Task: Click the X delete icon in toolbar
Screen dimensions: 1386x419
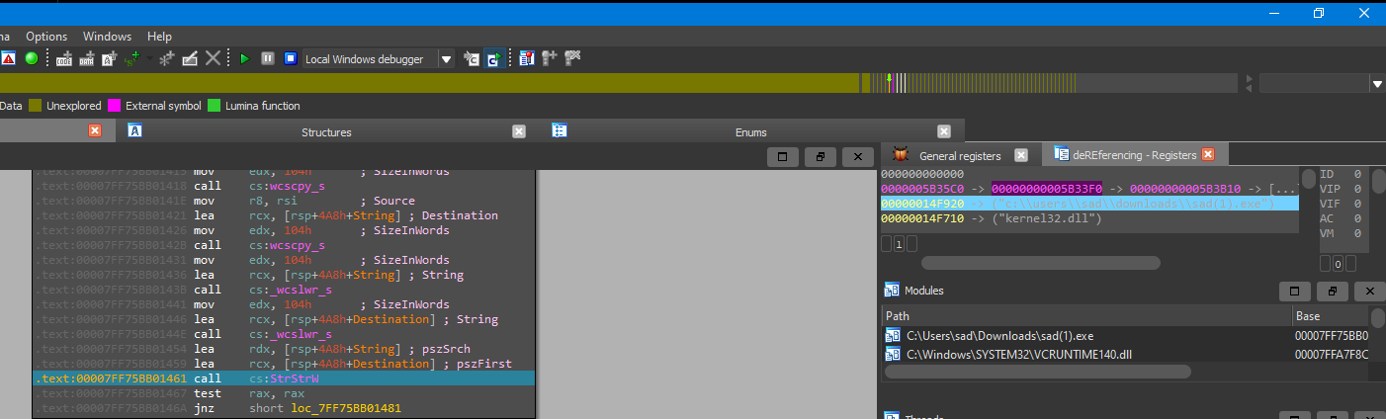Action: click(x=213, y=59)
